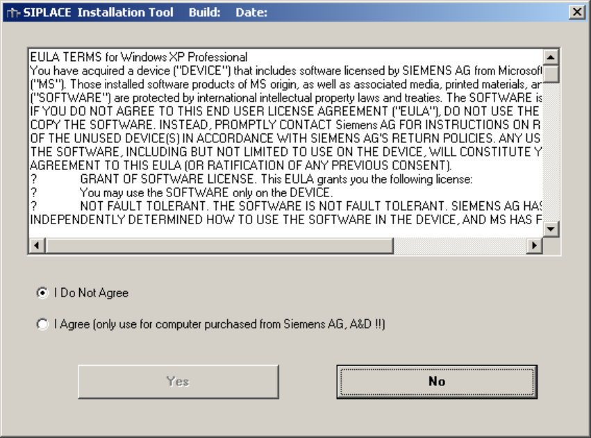The width and height of the screenshot is (591, 438).
Task: Select the I Agree radio button
Action: tap(42, 324)
